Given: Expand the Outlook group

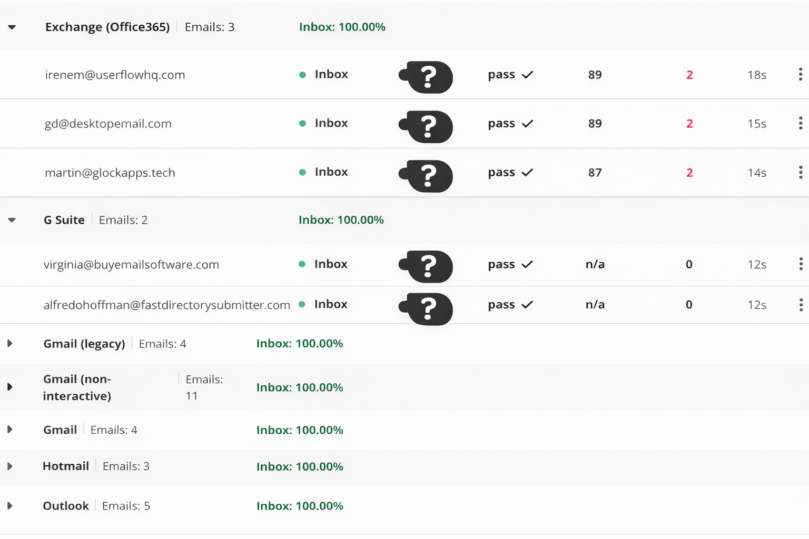Looking at the screenshot, I should coord(10,506).
